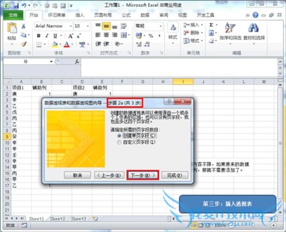Image resolution: width=286 pixels, height=232 pixels.
Task: Switch to the Sheet3 worksheet tab
Action: coord(78,219)
